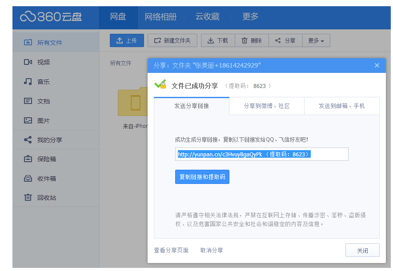
Task: Open 音乐 (Music) category in sidebar
Action: [x=43, y=82]
